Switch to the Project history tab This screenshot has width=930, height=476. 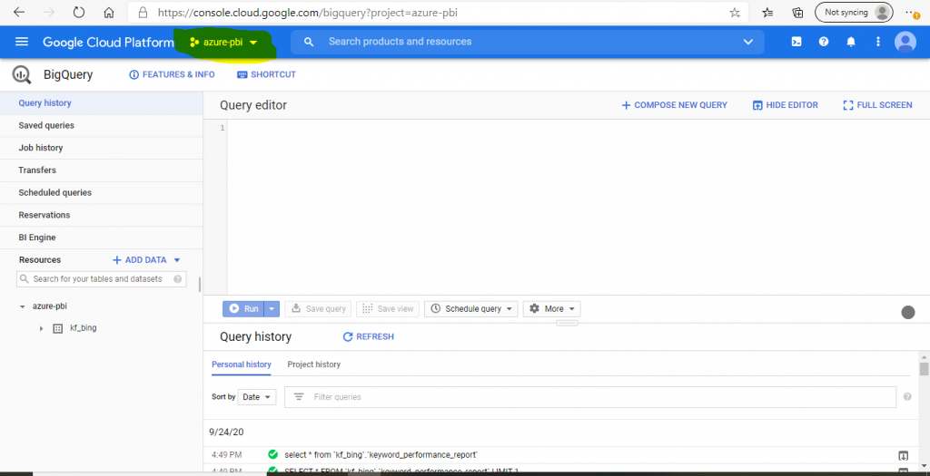point(313,364)
